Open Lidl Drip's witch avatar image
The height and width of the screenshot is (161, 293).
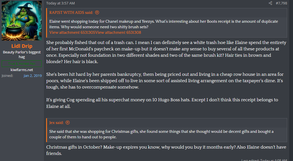[x=22, y=21]
